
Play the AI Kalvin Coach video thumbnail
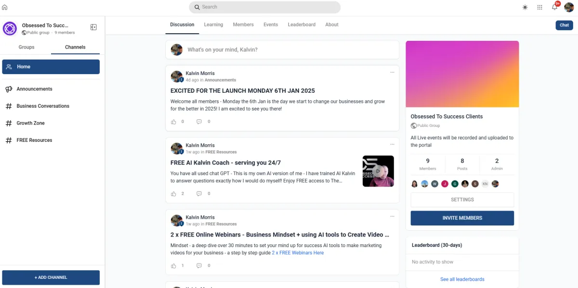click(x=378, y=171)
